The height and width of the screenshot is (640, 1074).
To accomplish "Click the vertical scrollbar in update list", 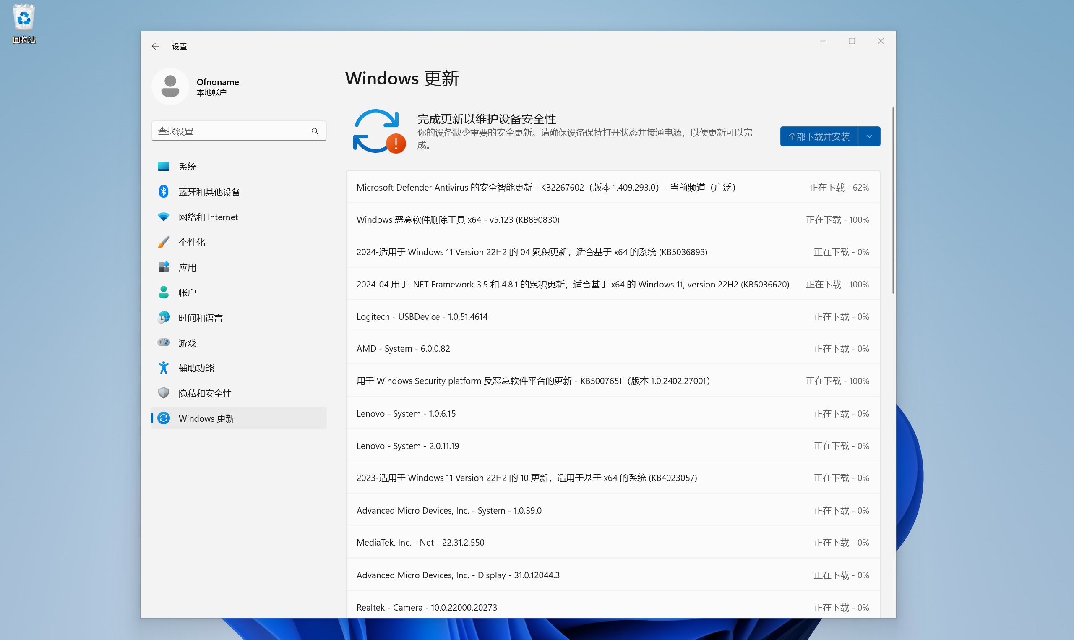I will pos(893,201).
